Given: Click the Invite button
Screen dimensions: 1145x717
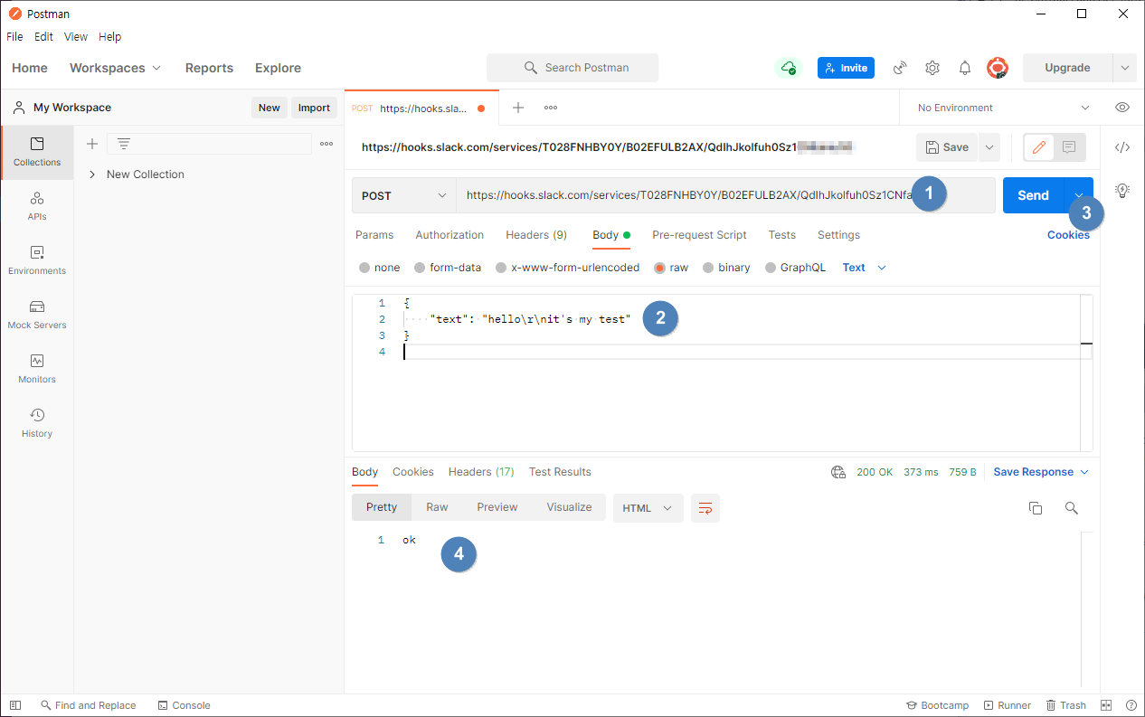Looking at the screenshot, I should 846,68.
